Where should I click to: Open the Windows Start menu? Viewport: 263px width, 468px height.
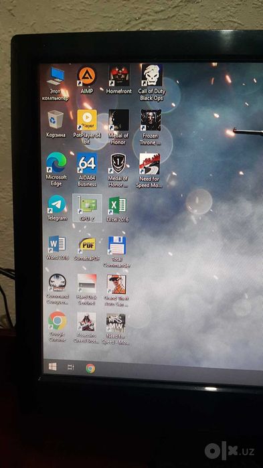pos(53,366)
